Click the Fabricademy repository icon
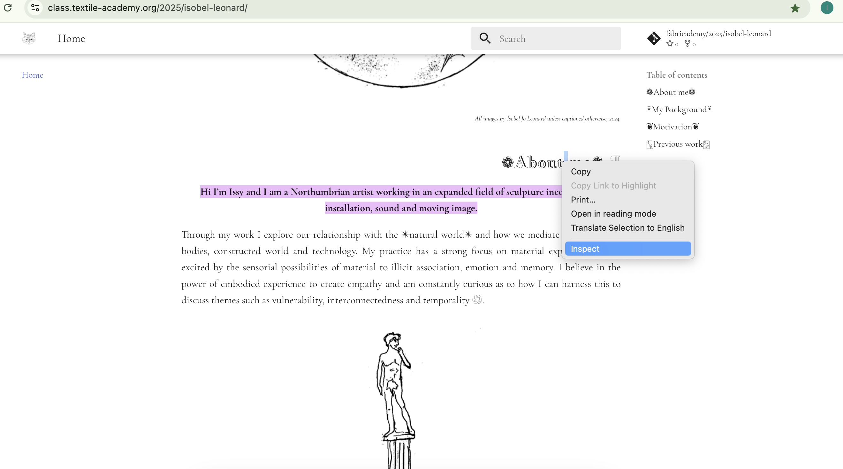The image size is (843, 469). pos(653,38)
